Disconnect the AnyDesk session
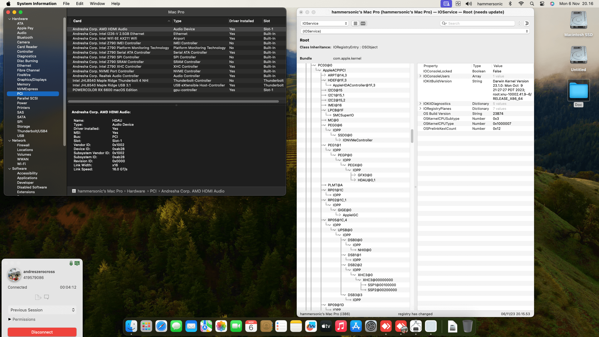The width and height of the screenshot is (599, 337). tap(42, 332)
